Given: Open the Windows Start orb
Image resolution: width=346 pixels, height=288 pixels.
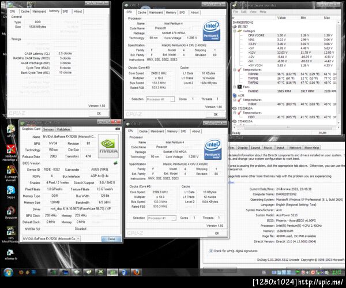Looking at the screenshot, I should [x=9, y=272].
